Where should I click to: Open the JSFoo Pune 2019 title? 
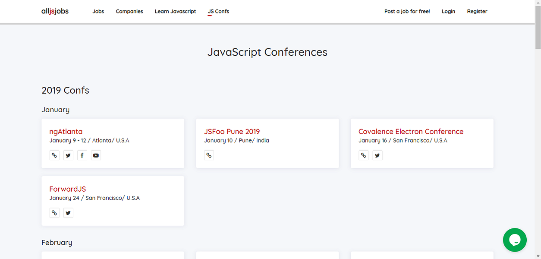point(232,132)
